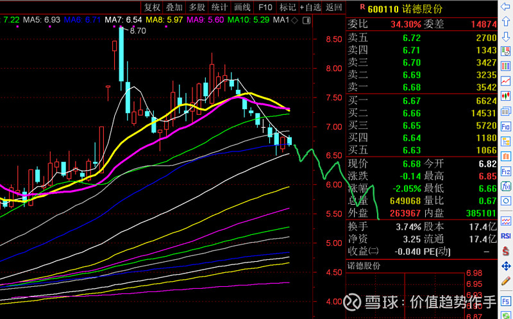Click the tall candlestick at 8.70 peak
Viewport: 513px width, 319px height.
coord(121,54)
